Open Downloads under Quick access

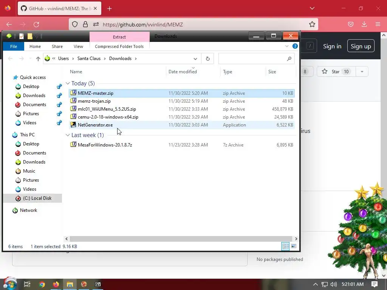coord(34,96)
